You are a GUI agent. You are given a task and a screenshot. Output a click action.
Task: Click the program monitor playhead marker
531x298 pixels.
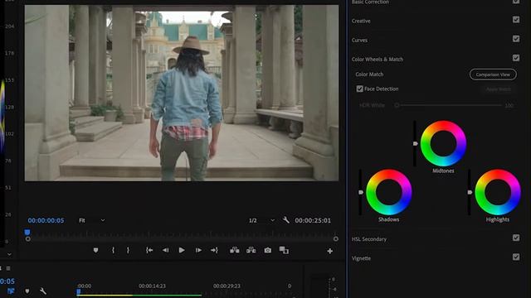tap(27, 232)
